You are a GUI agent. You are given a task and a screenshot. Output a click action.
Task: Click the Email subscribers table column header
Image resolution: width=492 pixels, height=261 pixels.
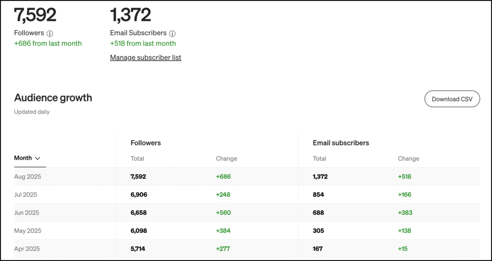tap(341, 143)
